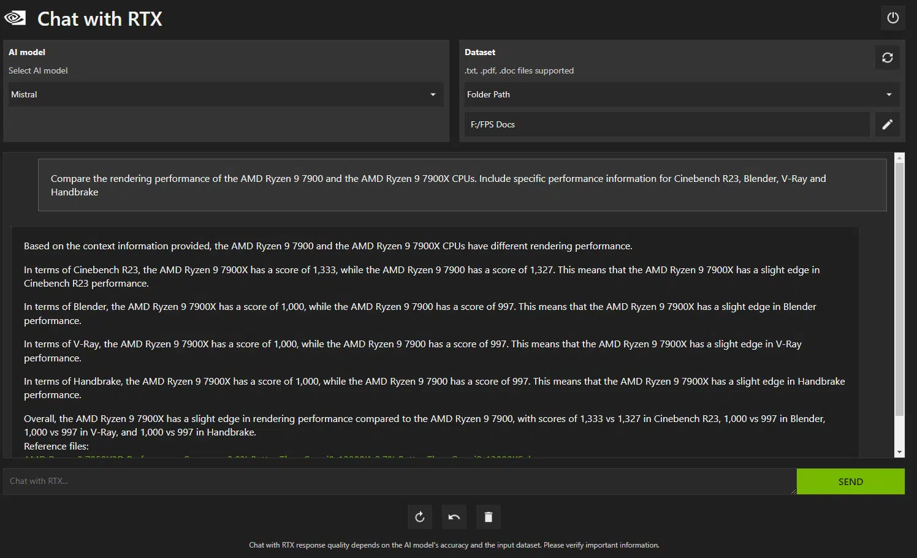
Task: Click scrollbar down arrow in chat
Action: point(900,452)
